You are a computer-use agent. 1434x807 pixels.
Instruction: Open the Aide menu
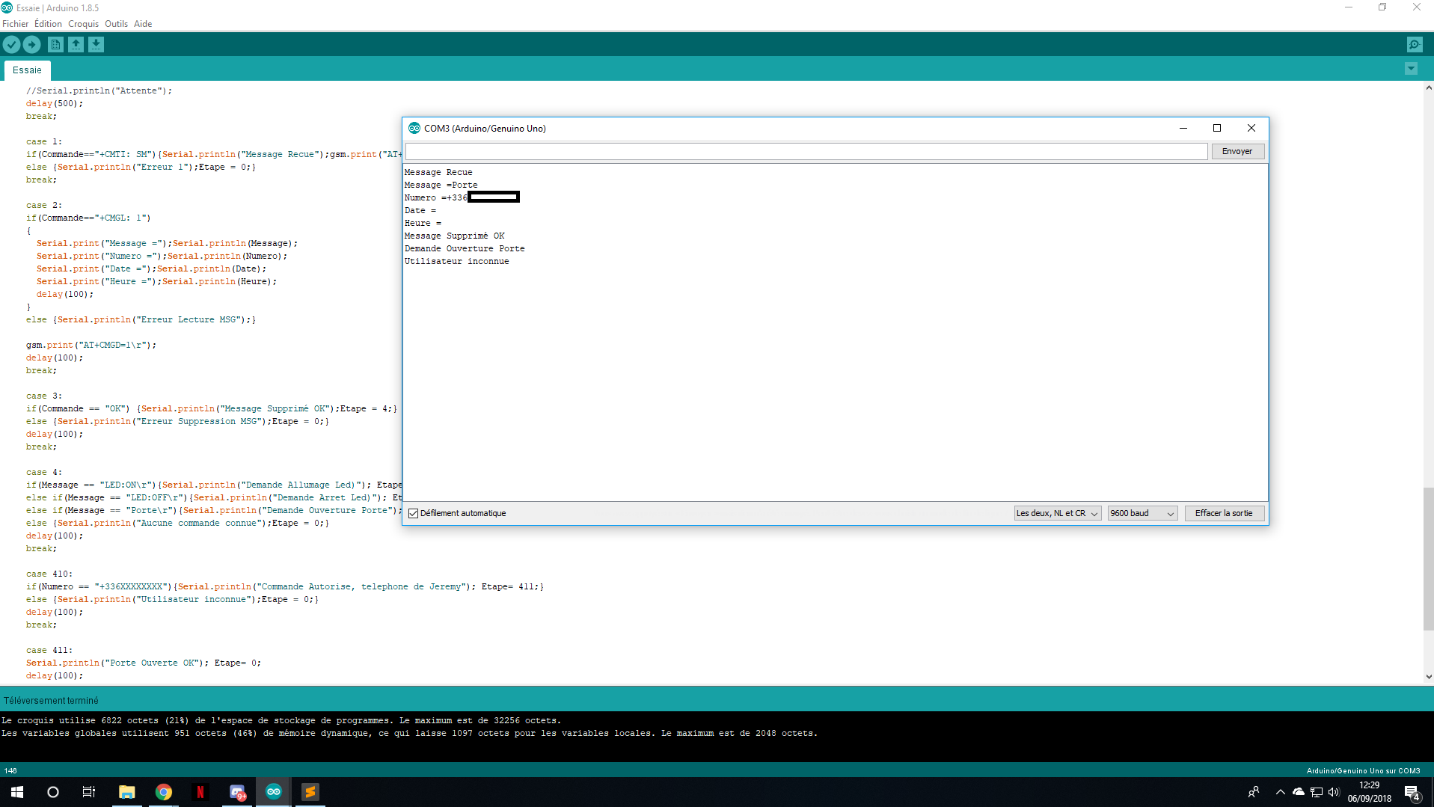click(143, 24)
